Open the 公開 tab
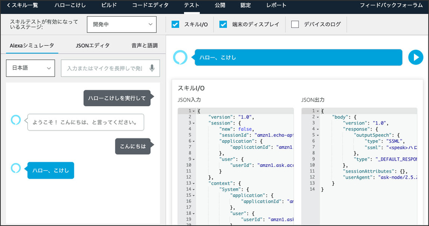429x226 pixels. tap(220, 5)
